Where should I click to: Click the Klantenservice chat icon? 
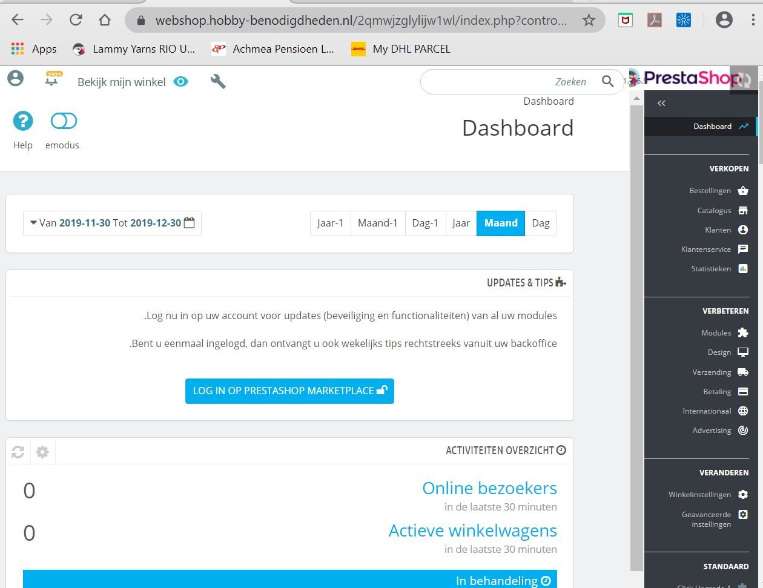point(743,249)
